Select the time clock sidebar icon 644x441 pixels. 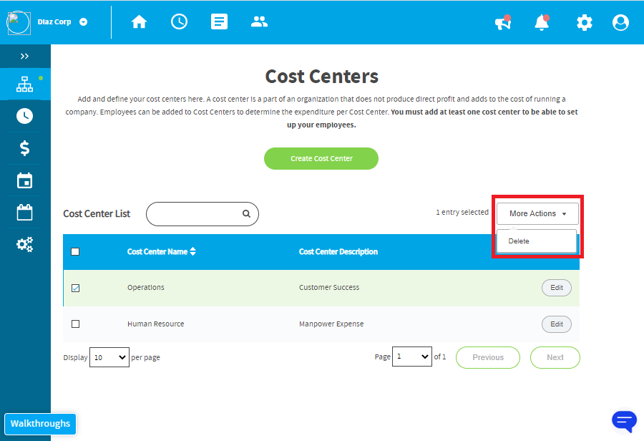click(x=24, y=116)
